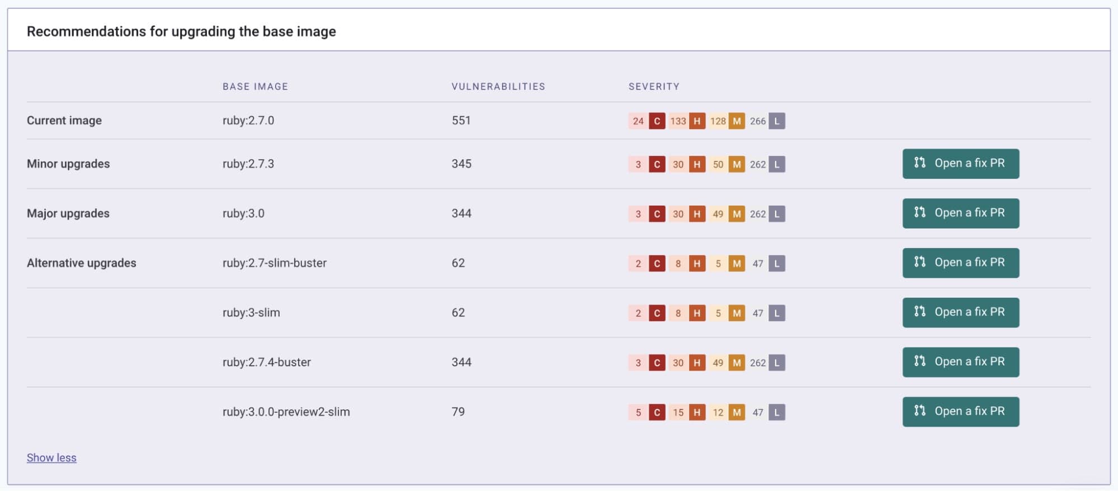Open a fix PR for ruby:2.7.4-buster

coord(960,362)
